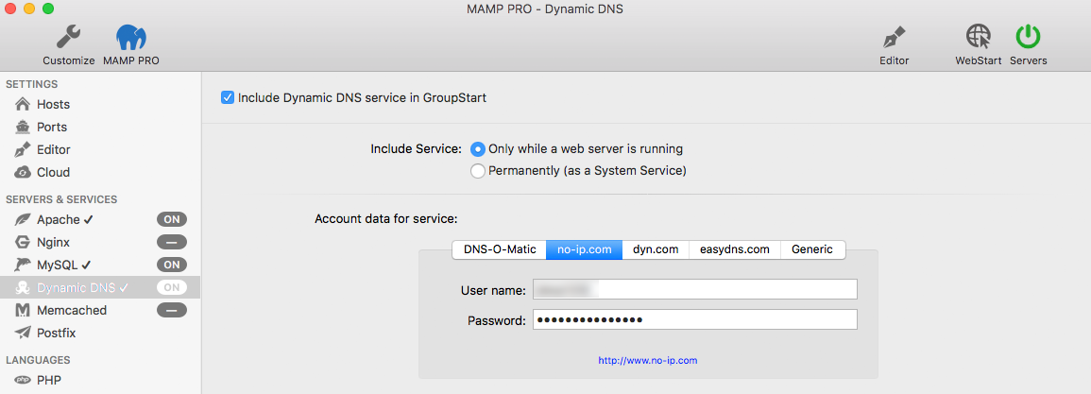
Task: Click the Dynamic DNS octopus icon
Action: [23, 287]
